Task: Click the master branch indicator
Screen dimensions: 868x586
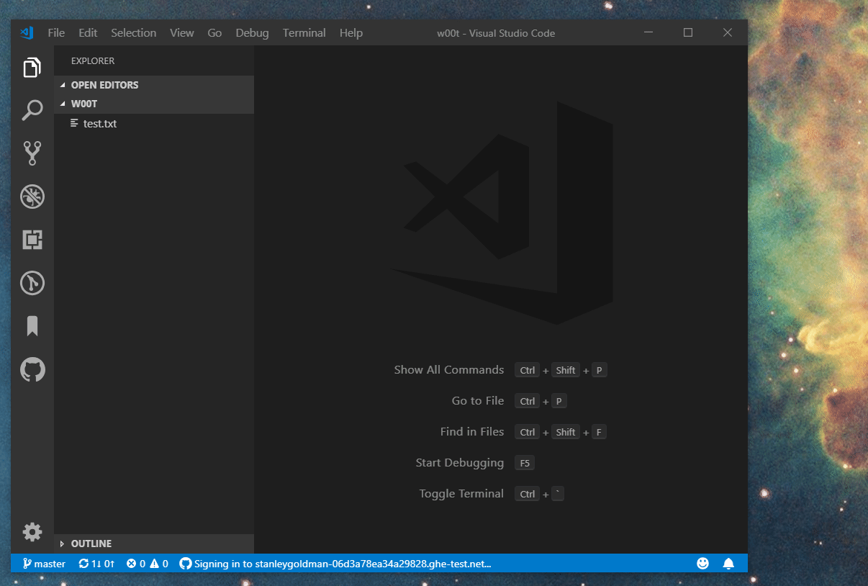Action: [43, 563]
